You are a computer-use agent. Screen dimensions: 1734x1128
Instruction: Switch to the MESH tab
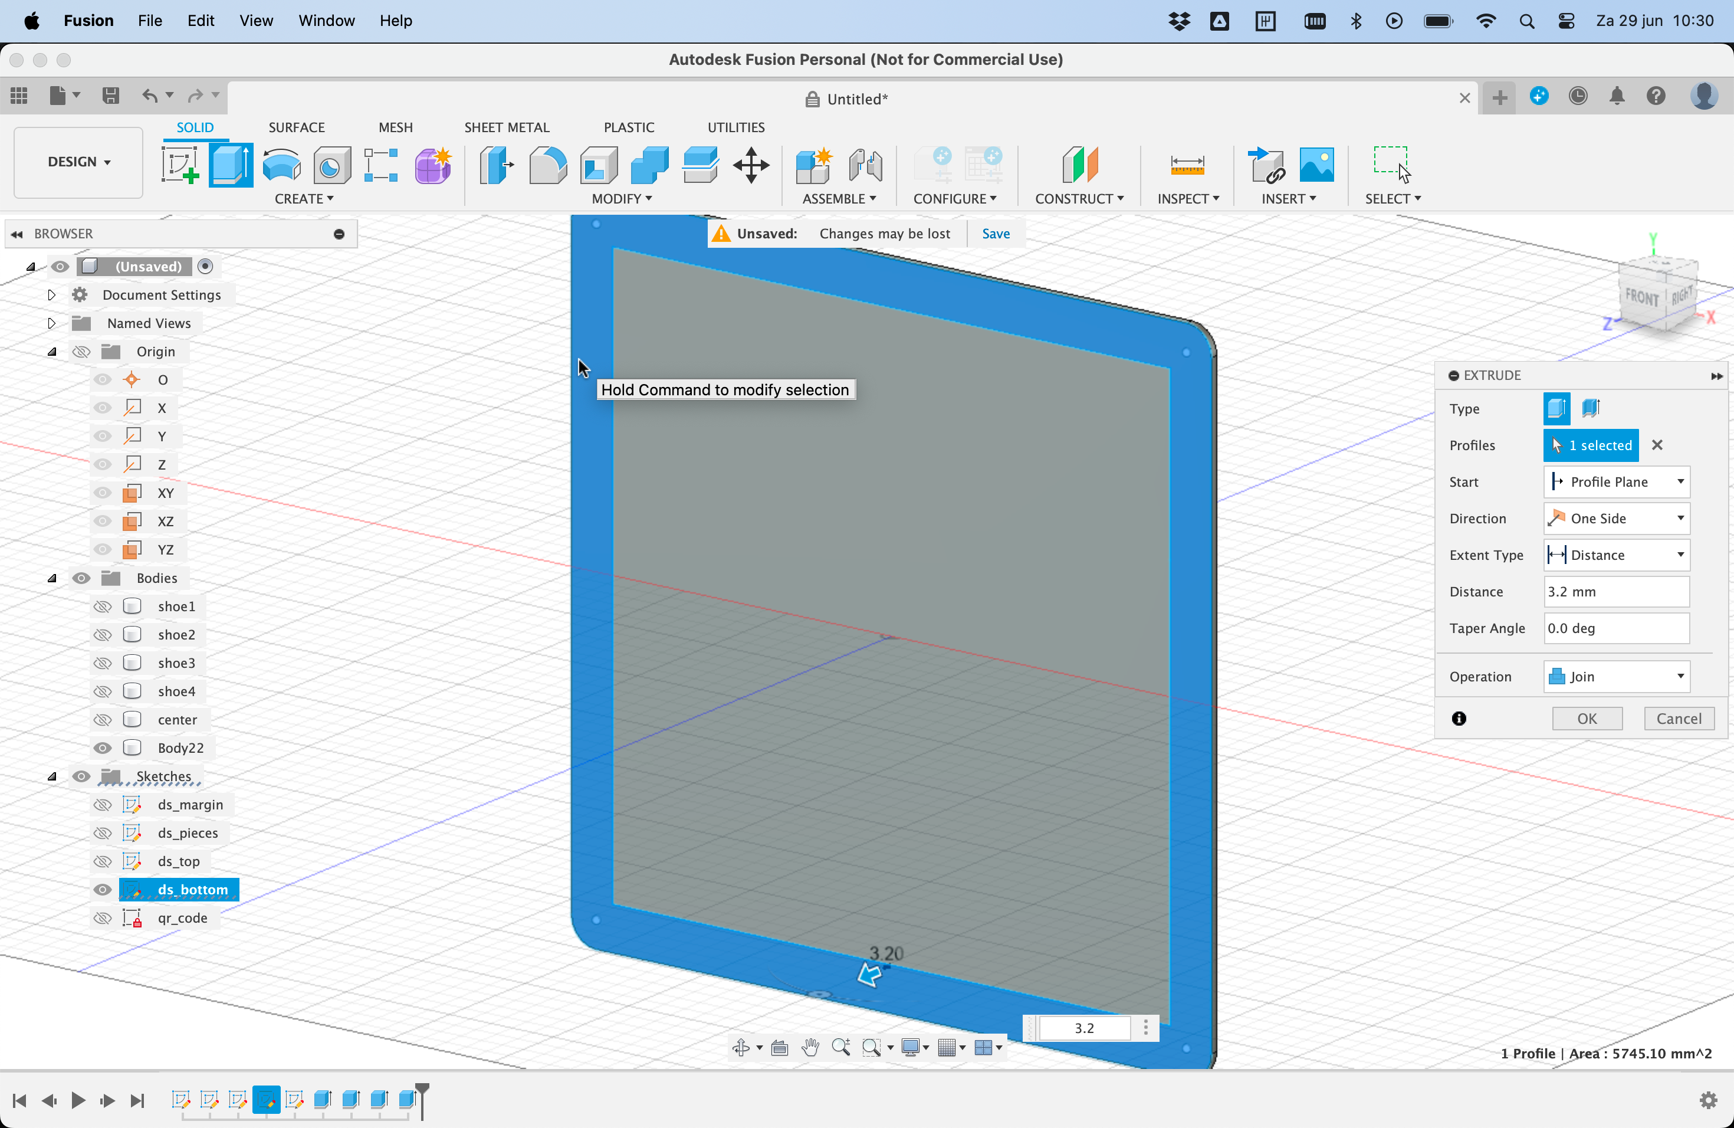(x=396, y=126)
